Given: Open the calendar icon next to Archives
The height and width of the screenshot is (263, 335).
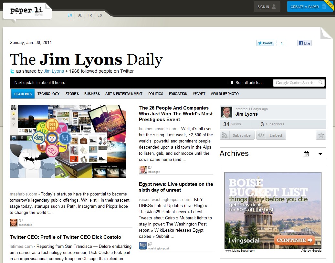Looking at the screenshot, I should click(x=306, y=154).
